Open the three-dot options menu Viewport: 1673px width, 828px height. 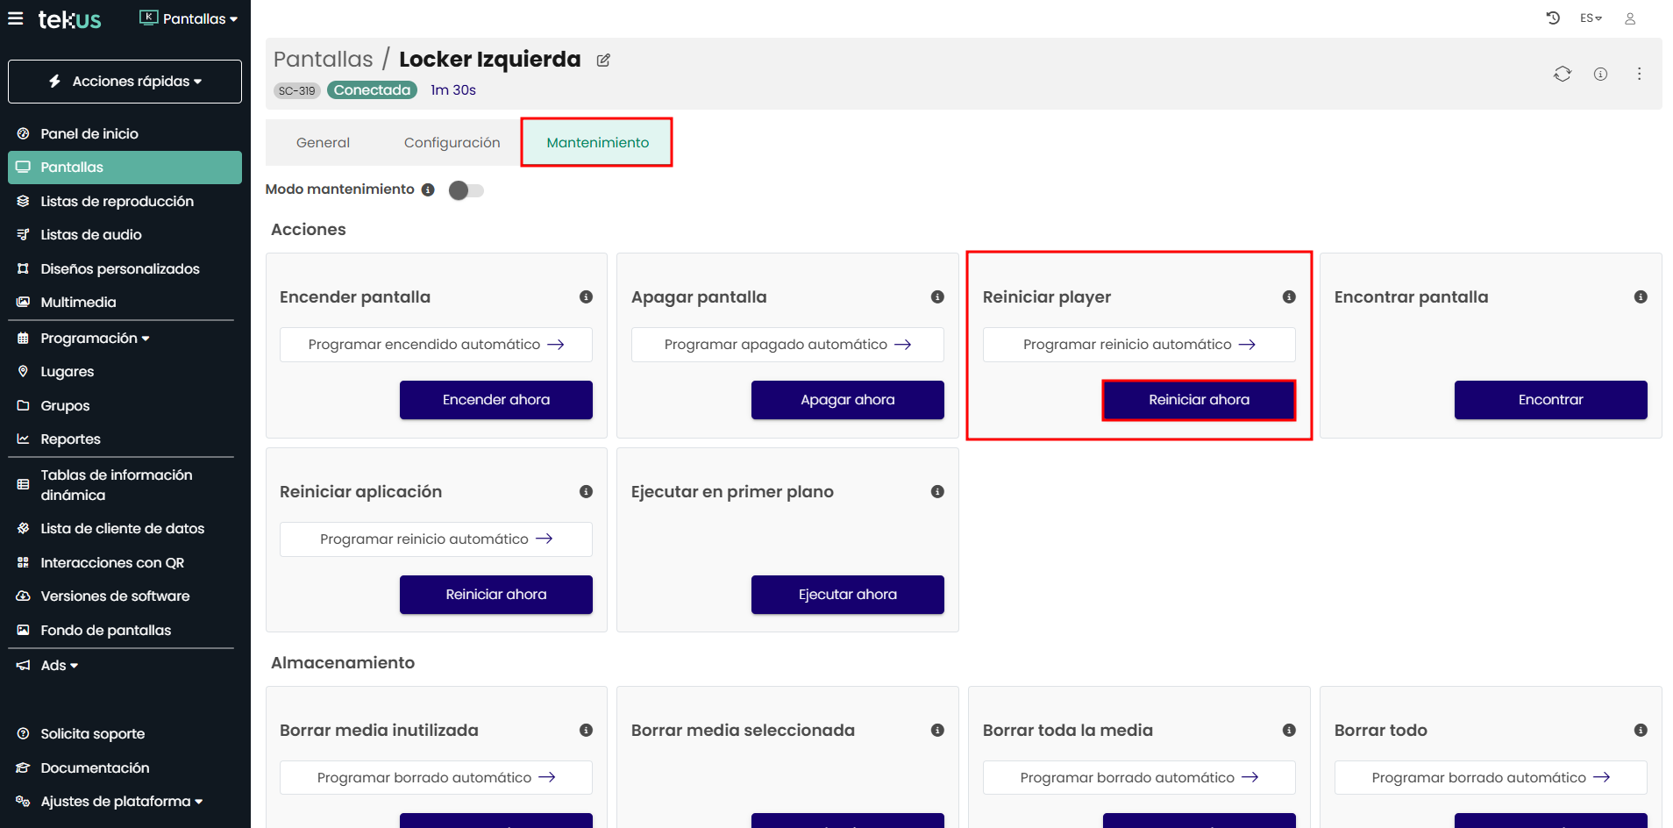[x=1639, y=74]
